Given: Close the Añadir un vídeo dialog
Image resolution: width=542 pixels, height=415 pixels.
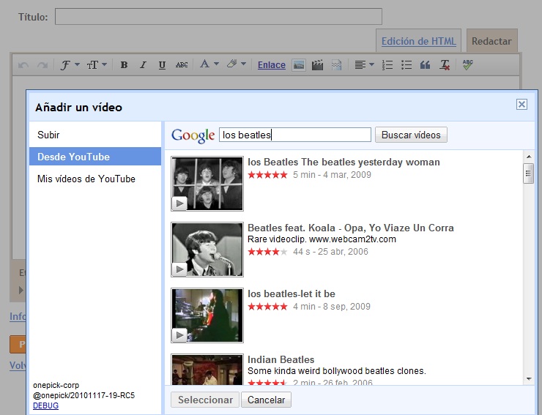Looking at the screenshot, I should pyautogui.click(x=521, y=104).
